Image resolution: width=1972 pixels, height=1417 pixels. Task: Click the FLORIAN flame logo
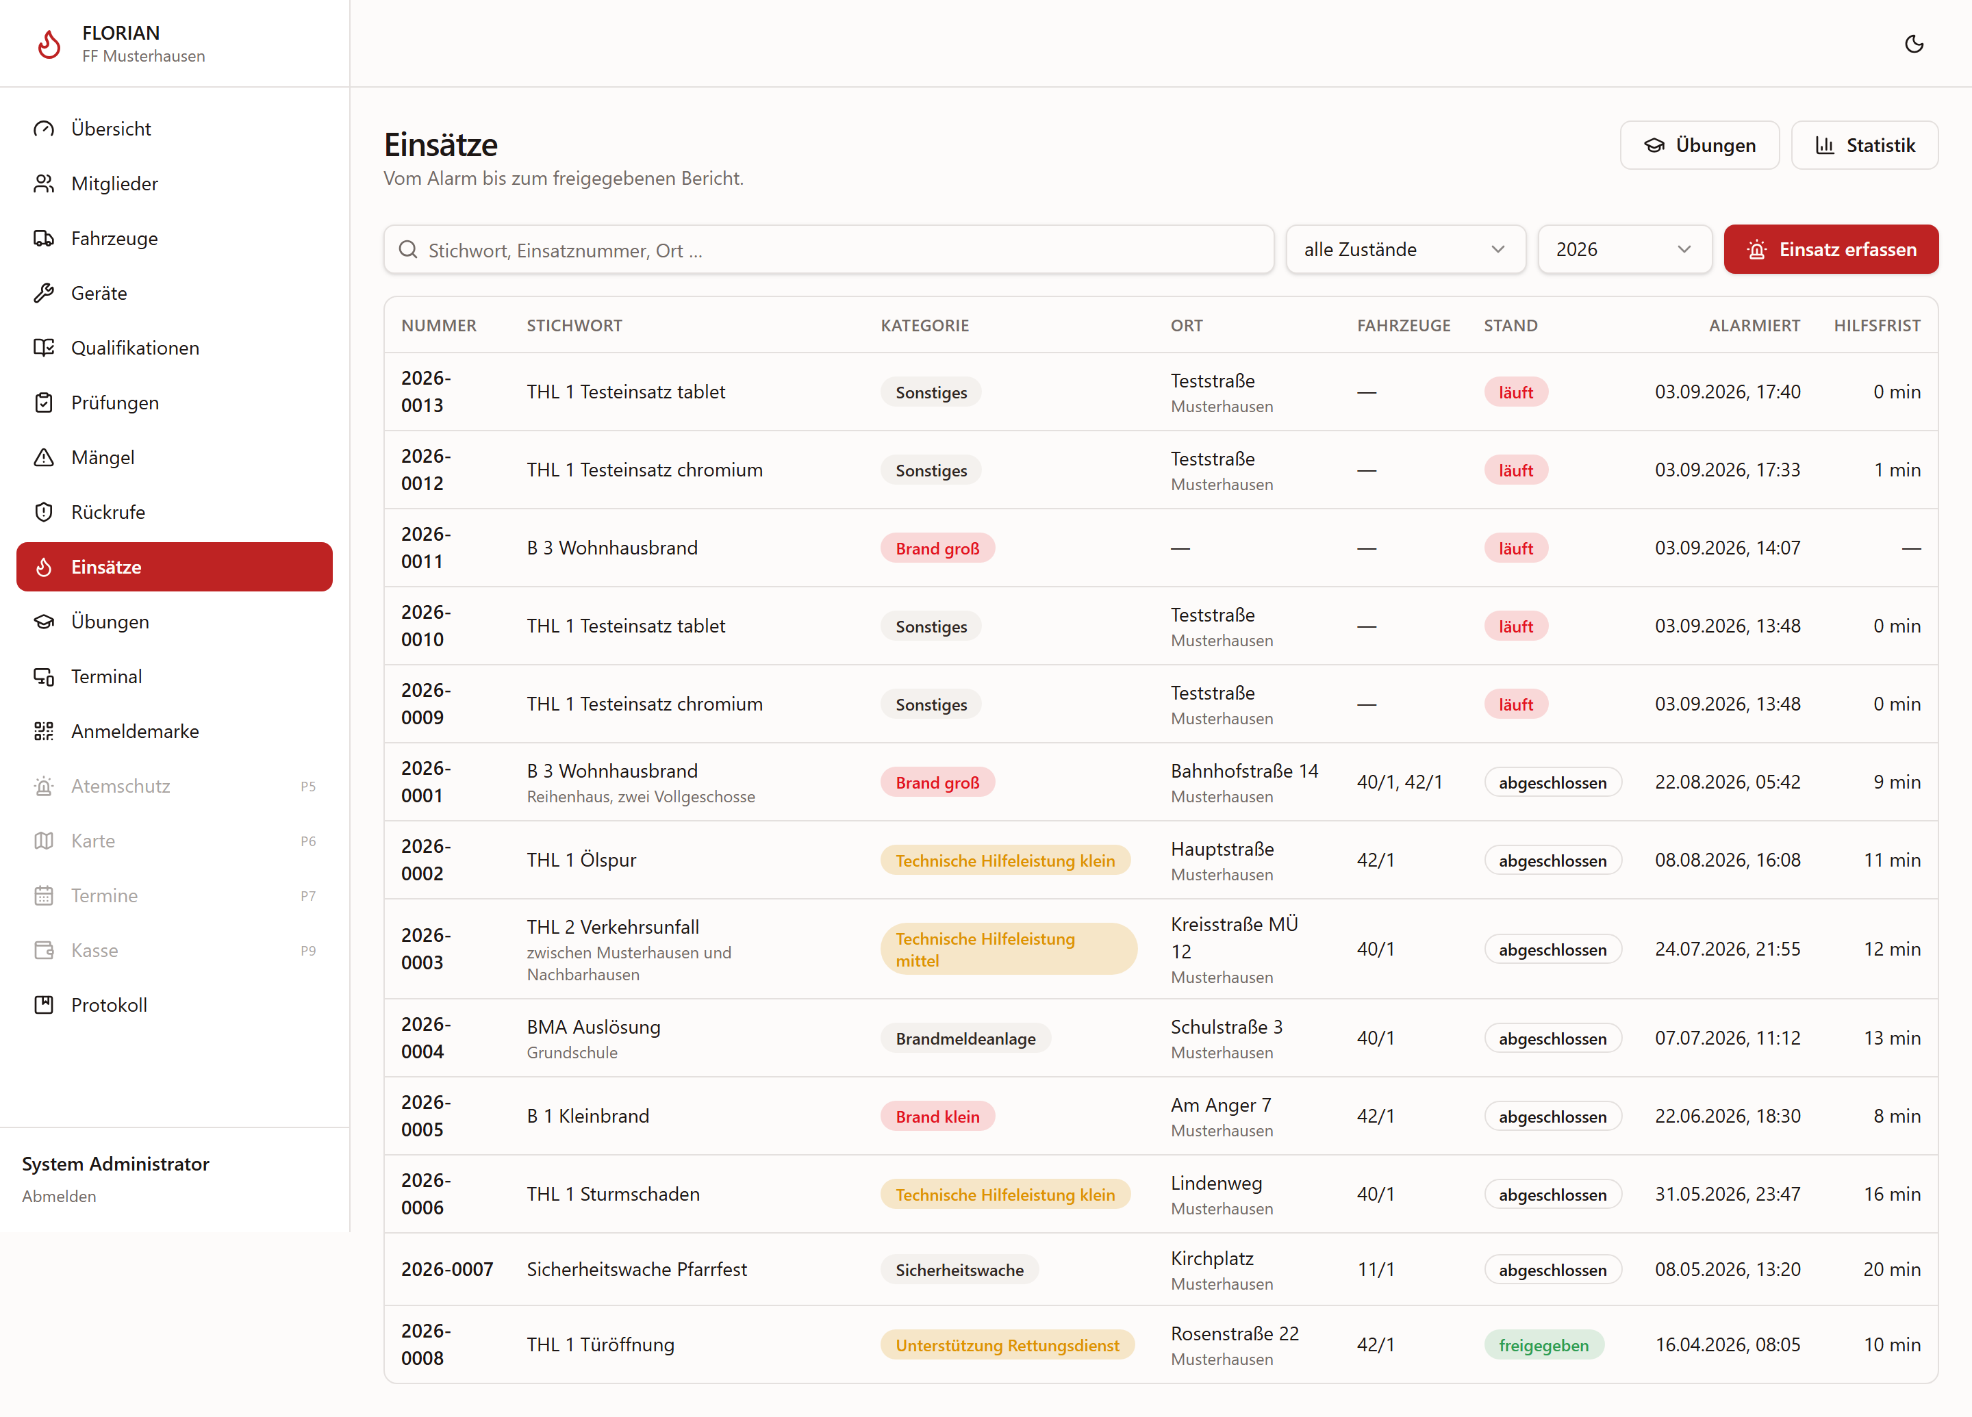[49, 43]
